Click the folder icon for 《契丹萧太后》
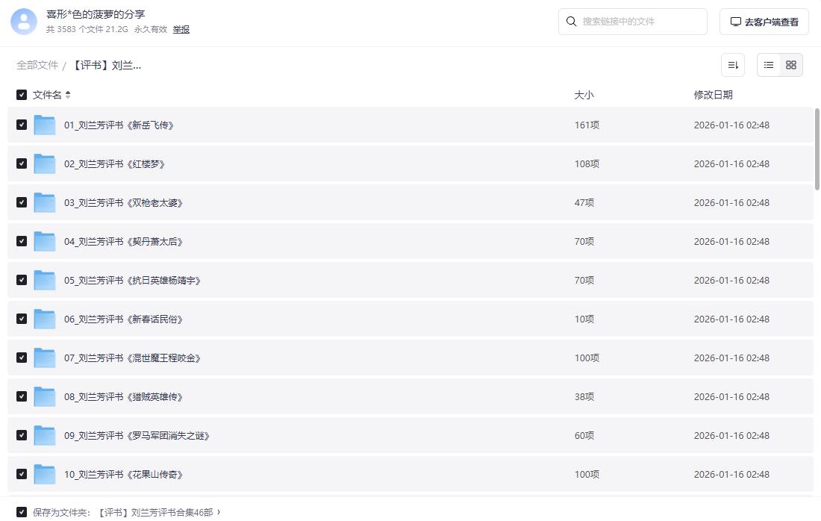 [45, 241]
